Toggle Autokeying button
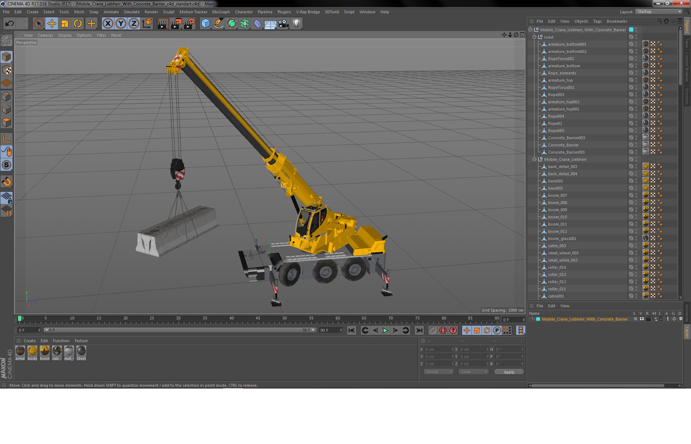The height and width of the screenshot is (444, 691). tap(443, 330)
